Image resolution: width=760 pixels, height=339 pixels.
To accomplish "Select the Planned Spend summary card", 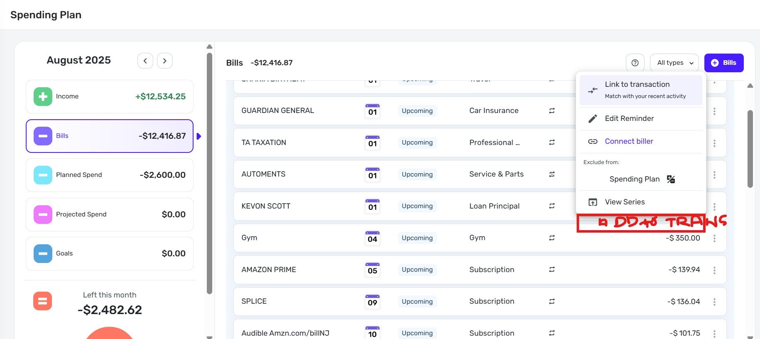I will 110,175.
